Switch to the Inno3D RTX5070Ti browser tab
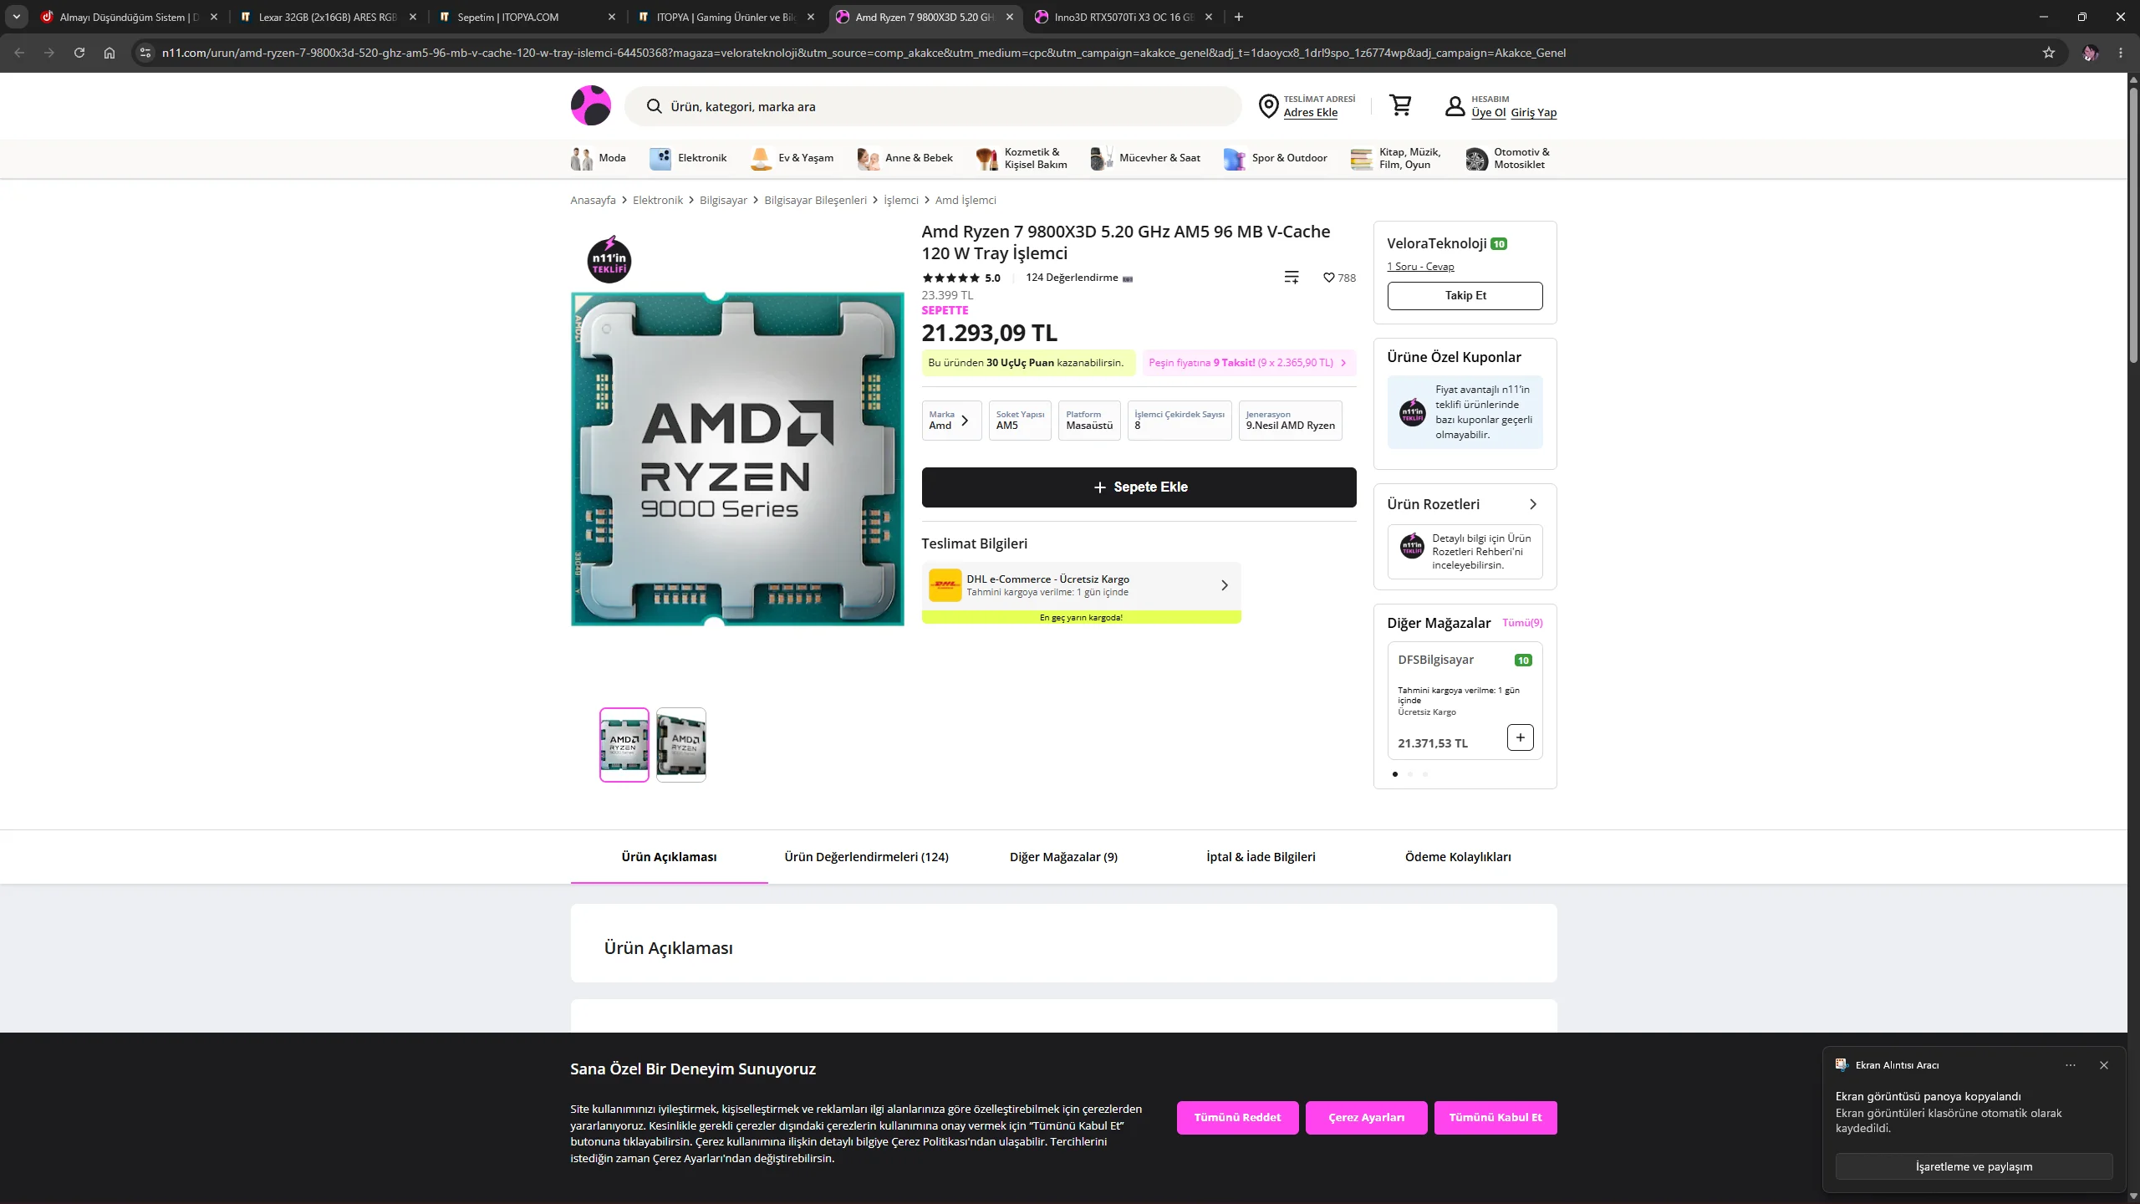This screenshot has width=2140, height=1204. click(x=1123, y=17)
